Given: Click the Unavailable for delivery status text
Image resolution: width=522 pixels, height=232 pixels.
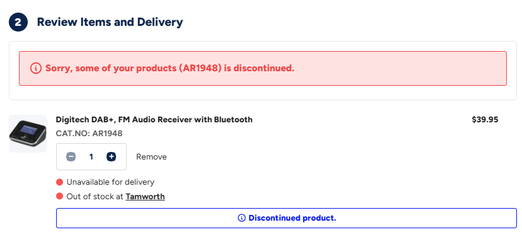Looking at the screenshot, I should pyautogui.click(x=110, y=182).
